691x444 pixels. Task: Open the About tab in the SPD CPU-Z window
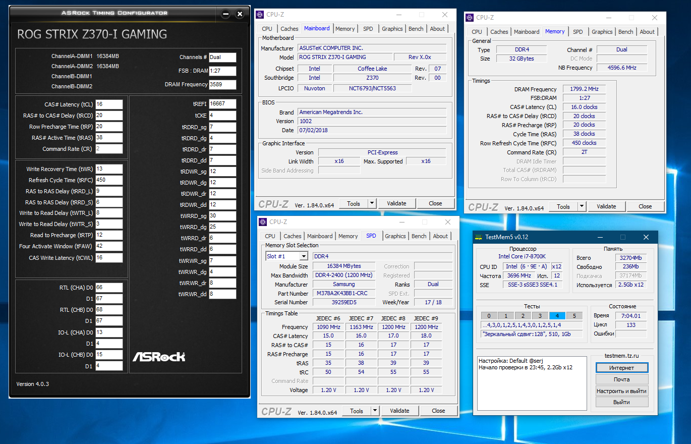tap(440, 236)
